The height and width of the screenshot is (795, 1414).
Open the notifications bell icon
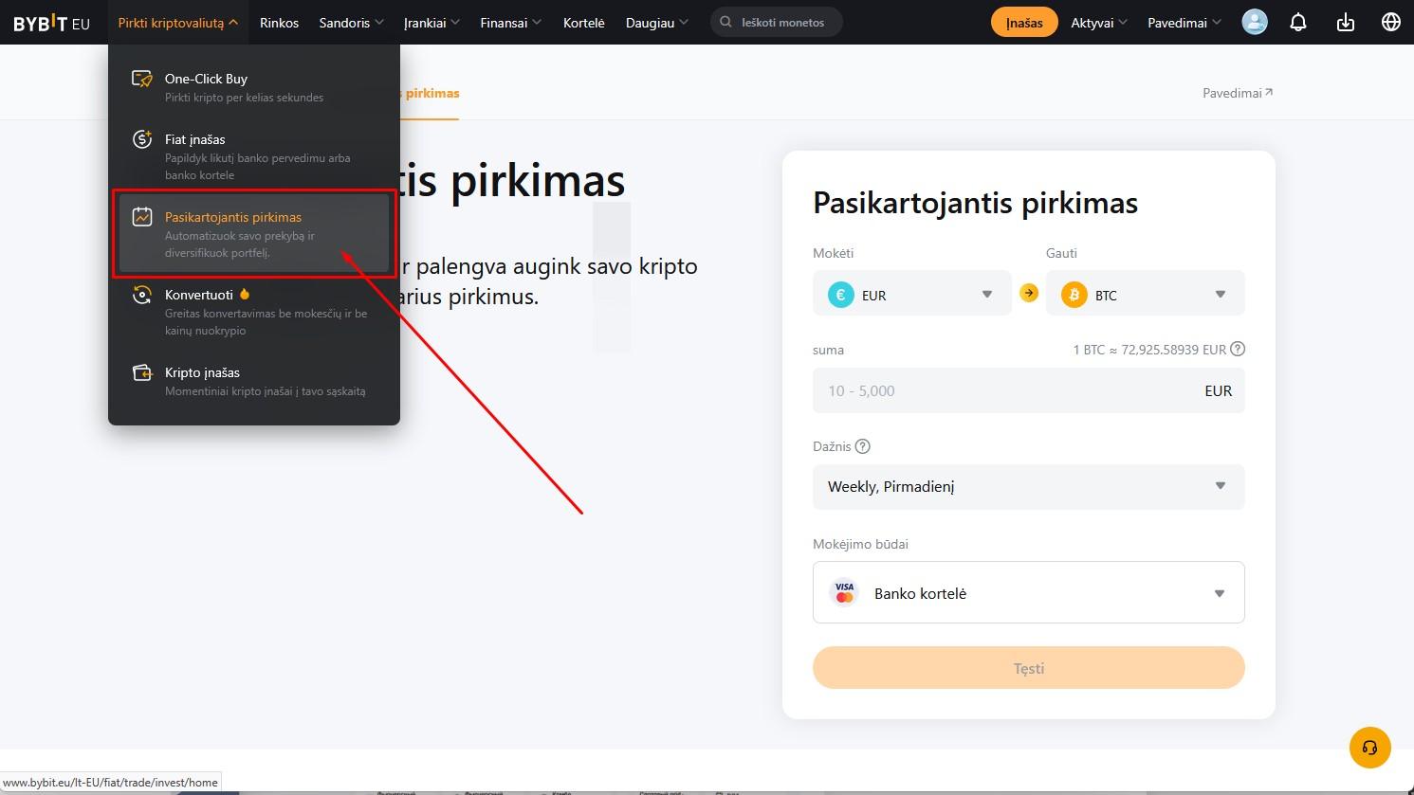coord(1298,22)
